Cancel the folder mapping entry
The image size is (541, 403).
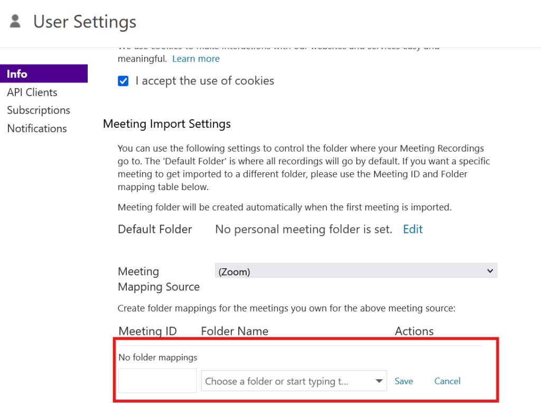[447, 381]
